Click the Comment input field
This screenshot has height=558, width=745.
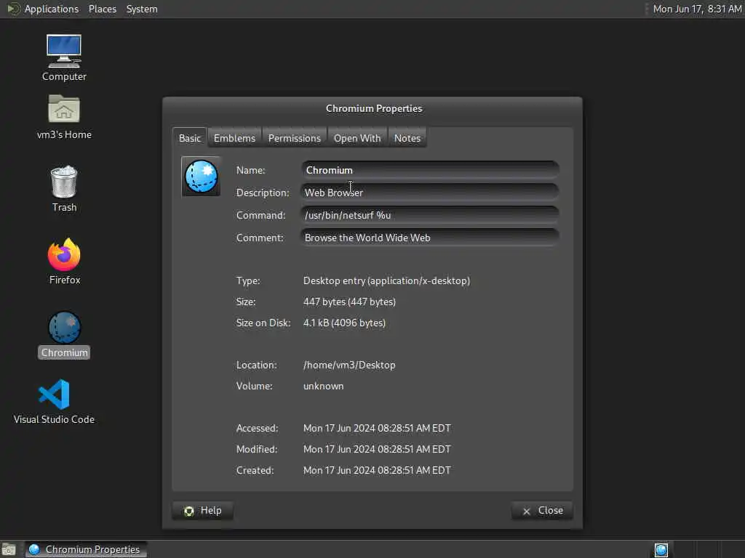pyautogui.click(x=430, y=238)
